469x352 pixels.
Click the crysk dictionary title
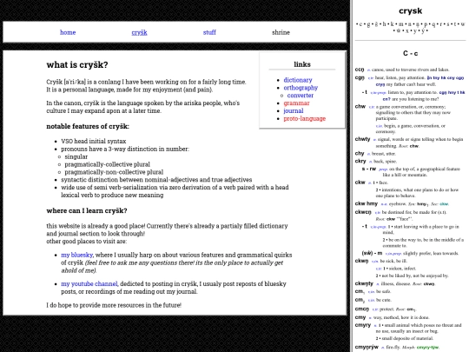[410, 11]
